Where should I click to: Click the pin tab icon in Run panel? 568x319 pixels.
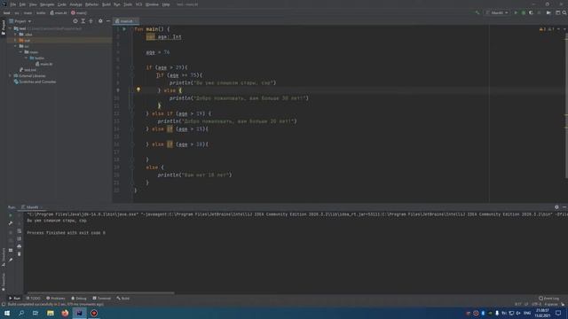(x=11, y=260)
